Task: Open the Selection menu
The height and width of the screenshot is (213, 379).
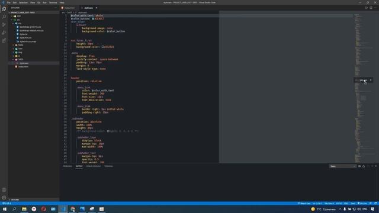Action: [x=23, y=2]
